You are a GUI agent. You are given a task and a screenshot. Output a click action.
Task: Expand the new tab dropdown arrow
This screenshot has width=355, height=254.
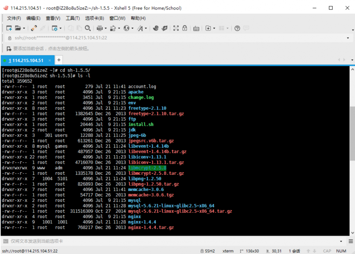(x=214, y=28)
